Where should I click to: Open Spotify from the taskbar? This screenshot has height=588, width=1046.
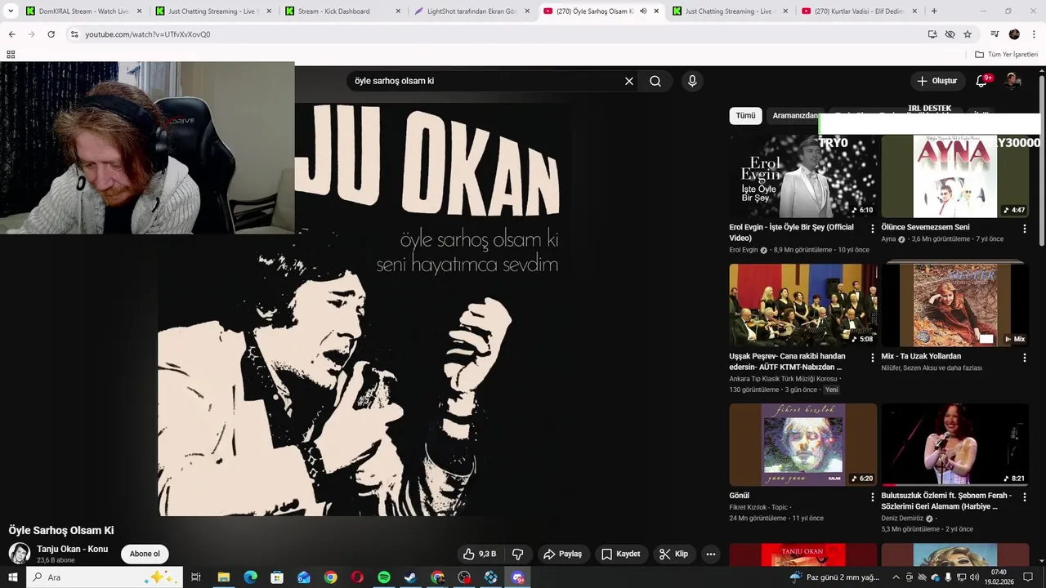coord(384,577)
